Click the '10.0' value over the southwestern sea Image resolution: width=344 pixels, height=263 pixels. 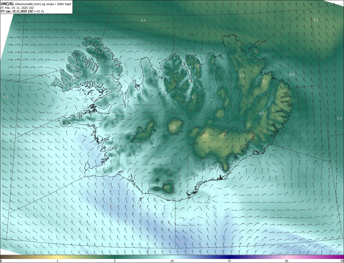tap(7, 220)
